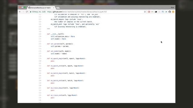
Task: Click the line number beside def __init__(self)
Action: (40, 34)
